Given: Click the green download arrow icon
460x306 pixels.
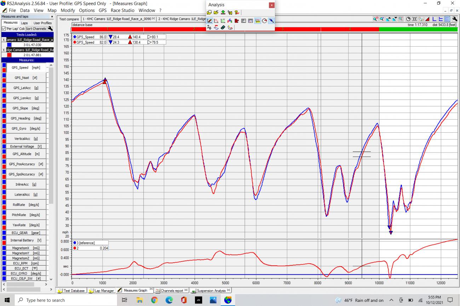Looking at the screenshot, I should coord(223,12).
